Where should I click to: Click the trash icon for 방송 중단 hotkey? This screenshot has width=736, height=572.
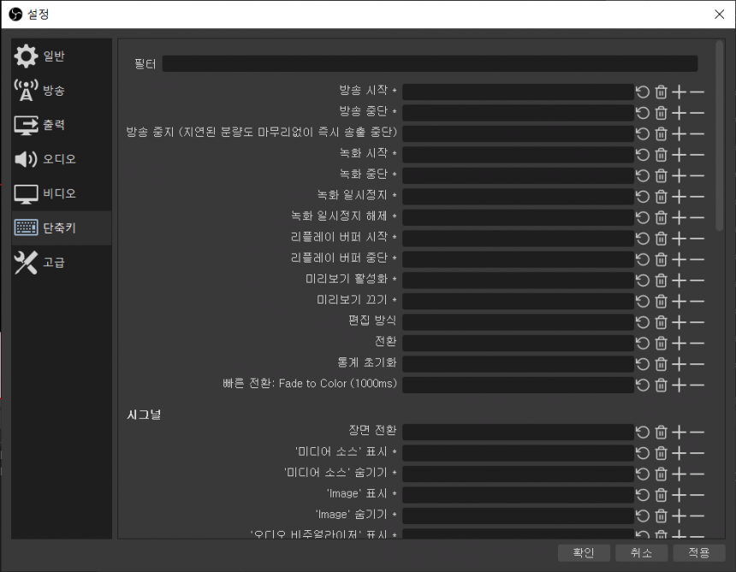coord(661,113)
